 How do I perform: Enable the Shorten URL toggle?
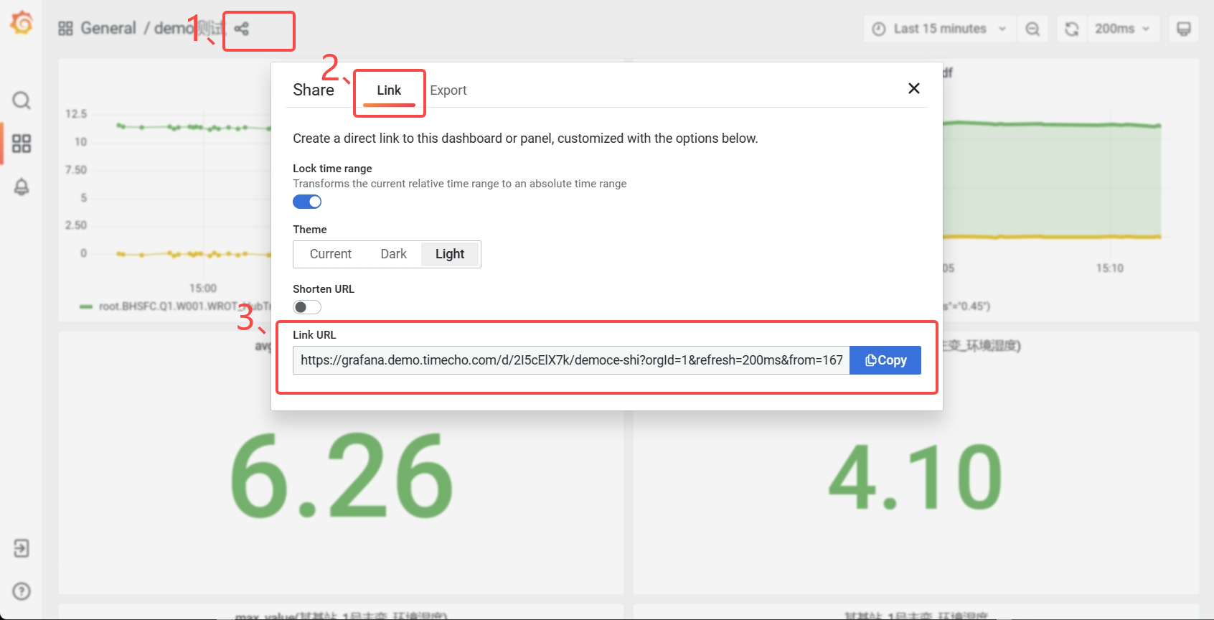point(307,307)
